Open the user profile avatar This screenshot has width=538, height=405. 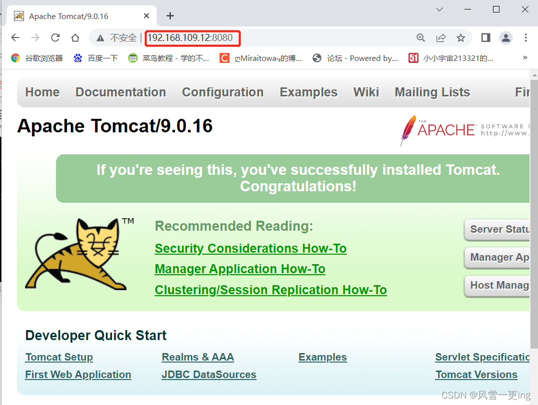click(505, 37)
